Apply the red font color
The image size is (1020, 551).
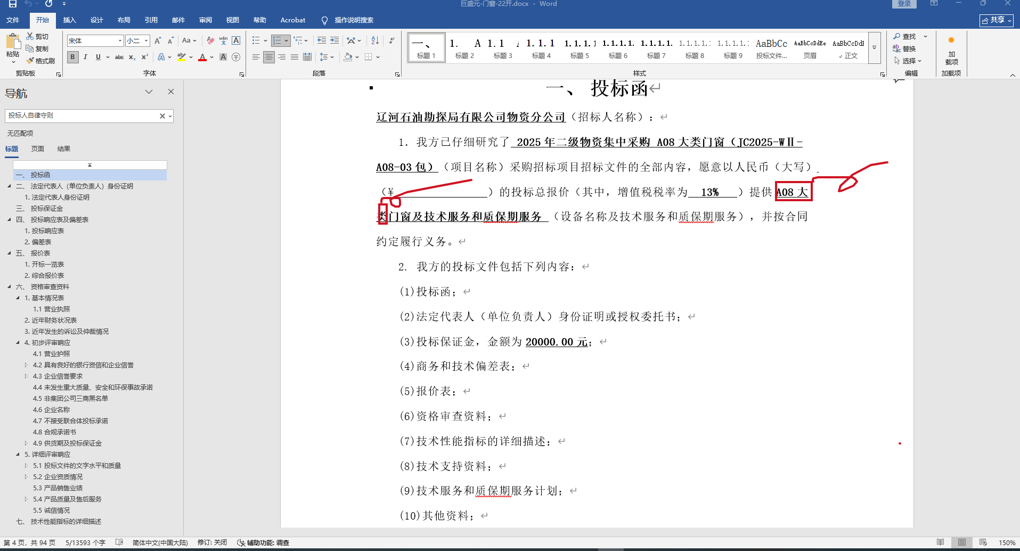(202, 57)
